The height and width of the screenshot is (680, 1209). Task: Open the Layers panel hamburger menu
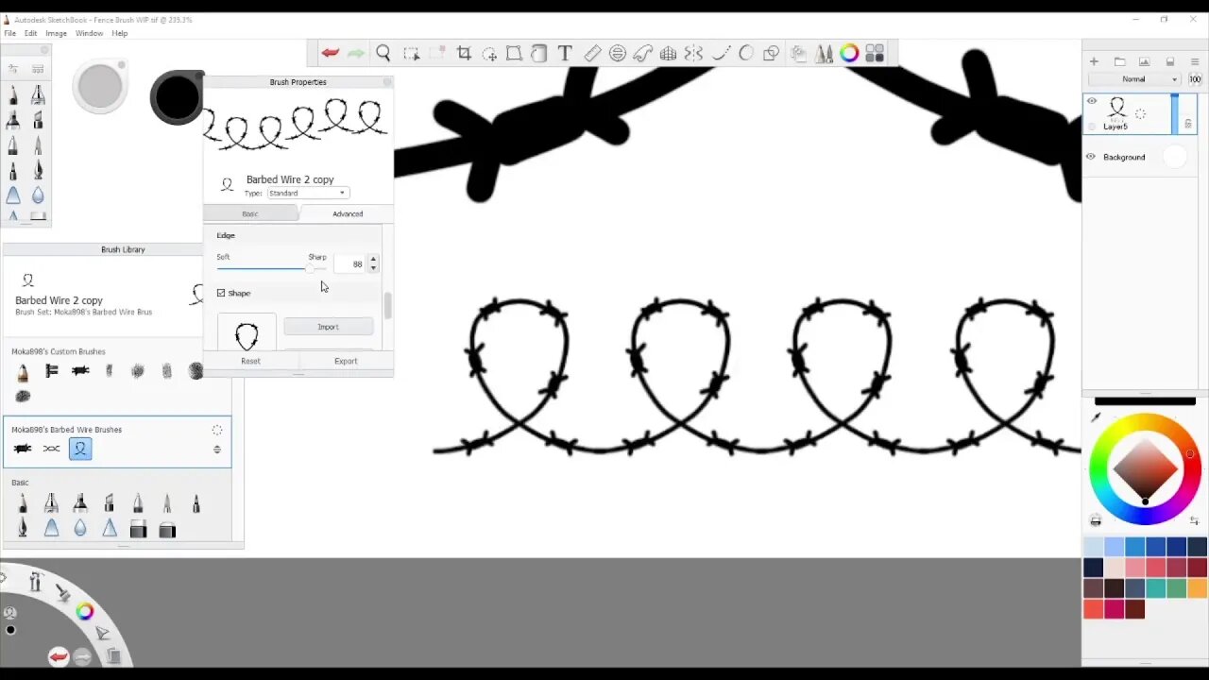point(1195,62)
